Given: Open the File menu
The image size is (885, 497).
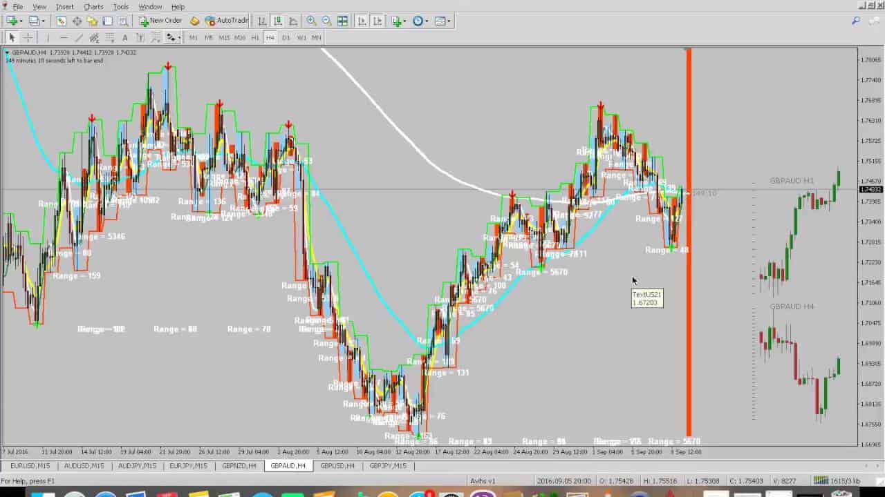Looking at the screenshot, I should [x=18, y=6].
